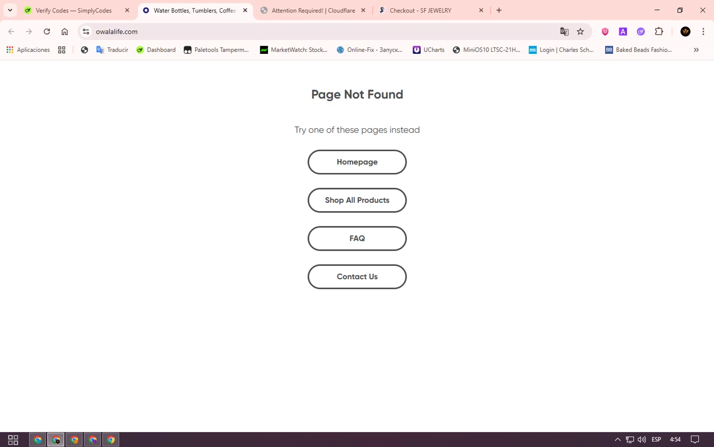Open MarketWatch: Stock... bookmark

pyautogui.click(x=294, y=50)
